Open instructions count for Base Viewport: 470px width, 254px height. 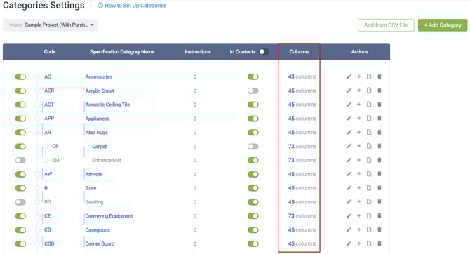coord(195,188)
